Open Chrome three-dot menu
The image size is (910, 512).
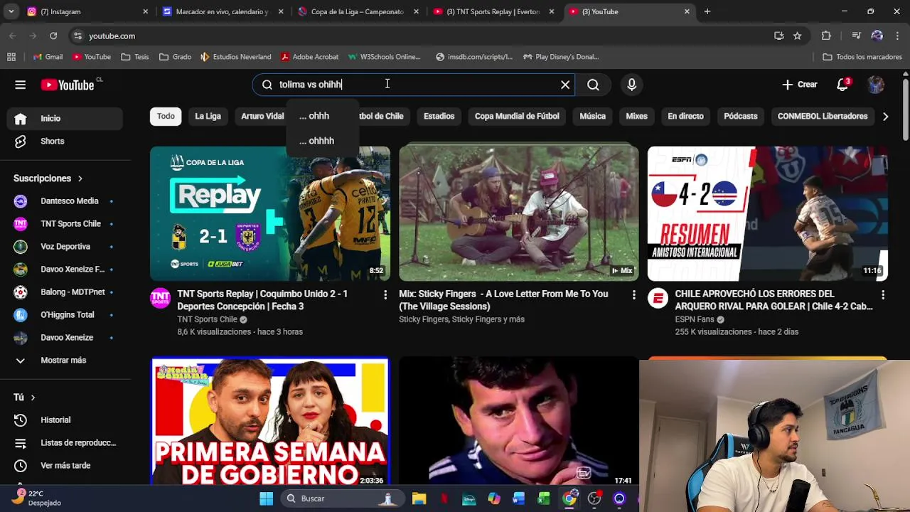tap(898, 36)
